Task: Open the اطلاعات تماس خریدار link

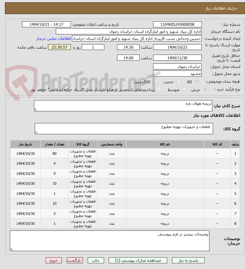Action: click(x=53, y=39)
